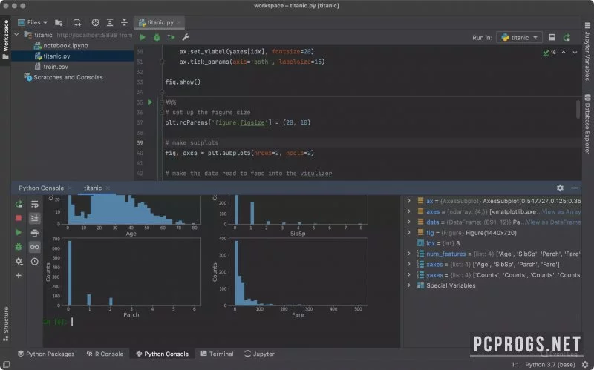
Task: Open the Python Console tool tab at bottom
Action: pos(162,354)
